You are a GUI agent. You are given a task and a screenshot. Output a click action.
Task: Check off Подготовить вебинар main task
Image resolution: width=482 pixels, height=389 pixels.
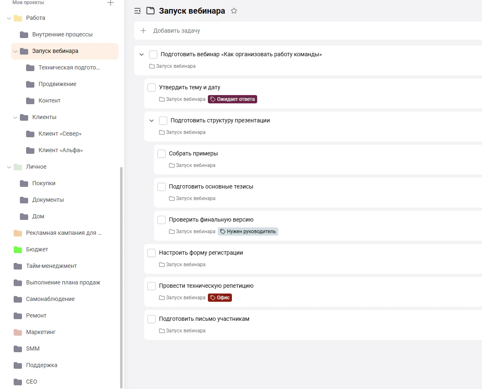[x=153, y=55]
